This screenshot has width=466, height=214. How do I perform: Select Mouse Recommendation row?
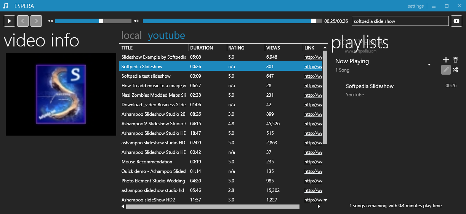click(x=221, y=162)
